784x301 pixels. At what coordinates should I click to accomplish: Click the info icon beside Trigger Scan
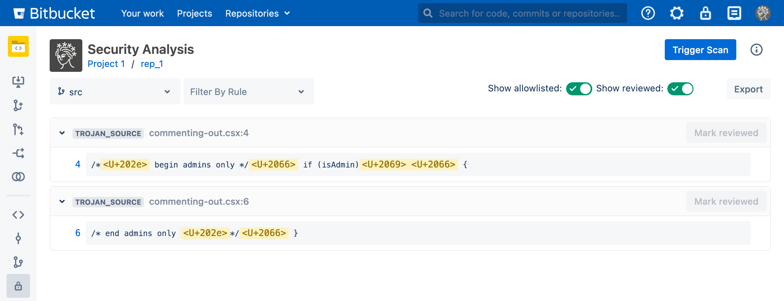point(756,50)
